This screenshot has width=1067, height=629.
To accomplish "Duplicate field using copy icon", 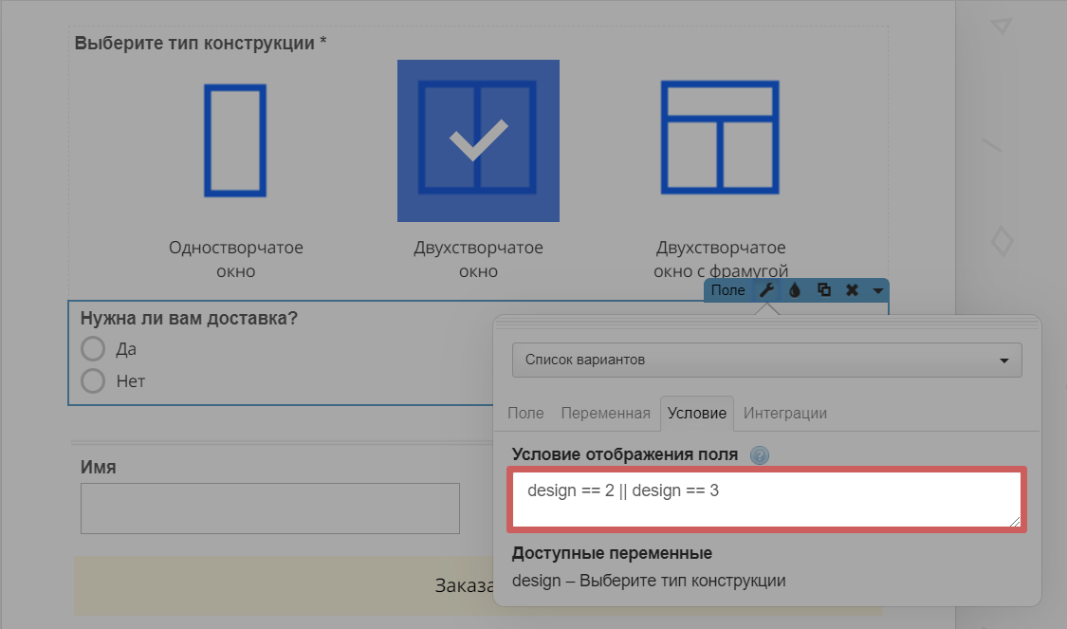I will 824,290.
